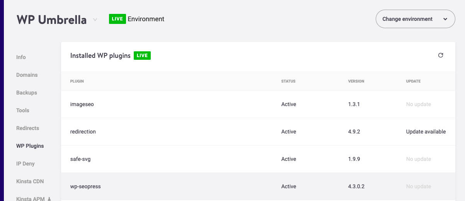465x201 pixels.
Task: Select WP Plugins in the sidebar
Action: [30, 146]
